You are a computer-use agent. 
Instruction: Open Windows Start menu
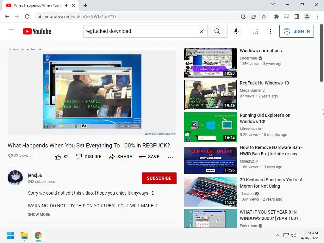pos(10,235)
